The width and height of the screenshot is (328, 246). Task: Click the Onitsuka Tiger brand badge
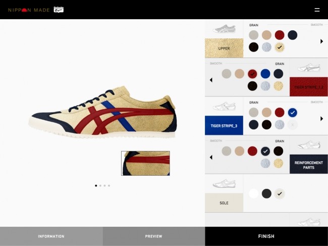tap(58, 10)
